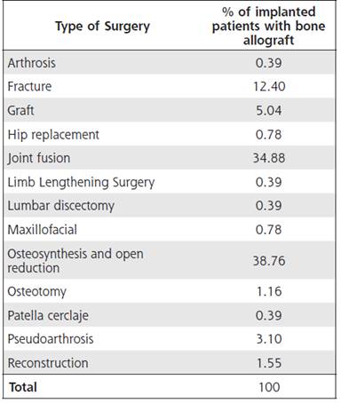Click the Pseudoarthrosis value 3.10
The image size is (341, 403).
point(269,339)
